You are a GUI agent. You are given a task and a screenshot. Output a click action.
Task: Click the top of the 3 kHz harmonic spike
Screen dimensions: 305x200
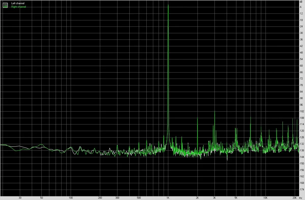coord(215,111)
